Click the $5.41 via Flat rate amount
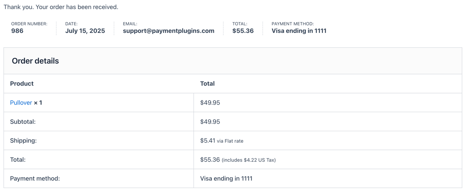465x190 pixels. tap(222, 141)
